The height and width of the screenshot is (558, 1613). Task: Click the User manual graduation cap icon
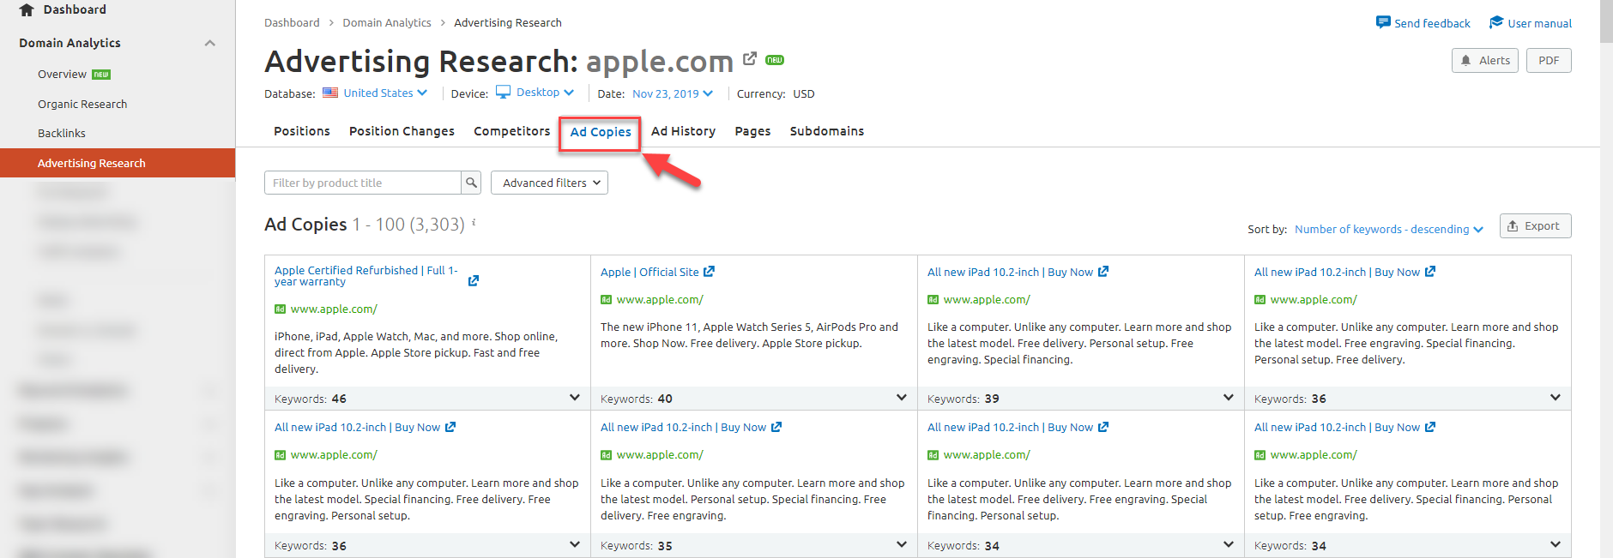[1495, 22]
